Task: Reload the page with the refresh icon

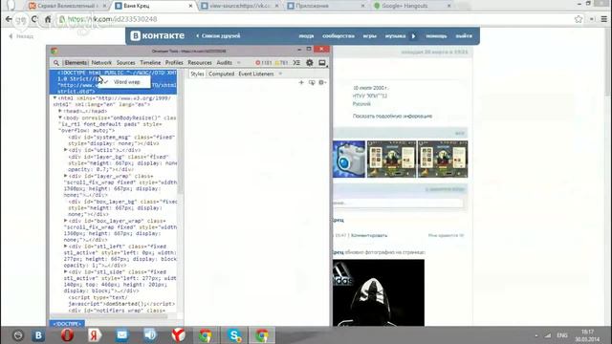Action: point(34,19)
